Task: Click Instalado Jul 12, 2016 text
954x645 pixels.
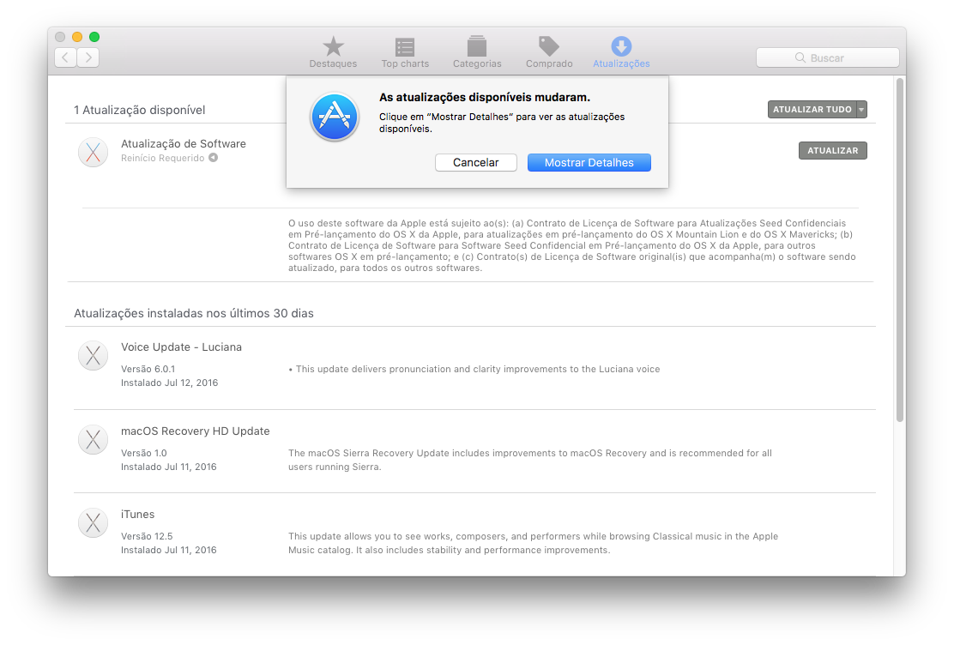Action: [169, 383]
